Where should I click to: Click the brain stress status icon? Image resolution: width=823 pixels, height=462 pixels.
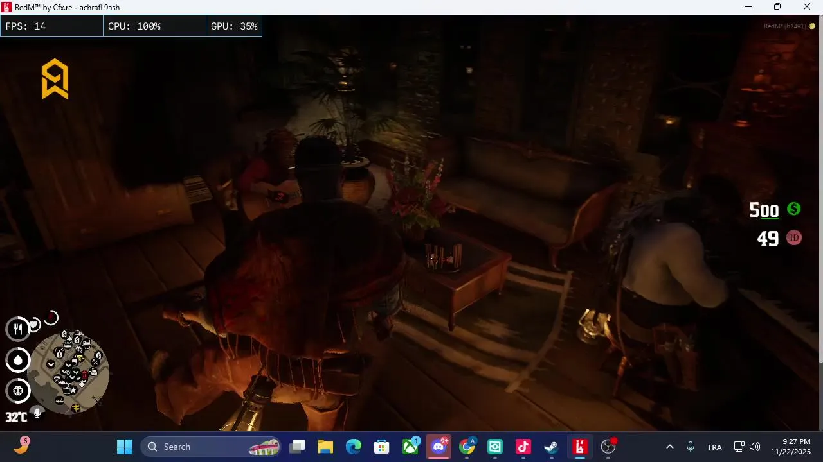coord(18,390)
